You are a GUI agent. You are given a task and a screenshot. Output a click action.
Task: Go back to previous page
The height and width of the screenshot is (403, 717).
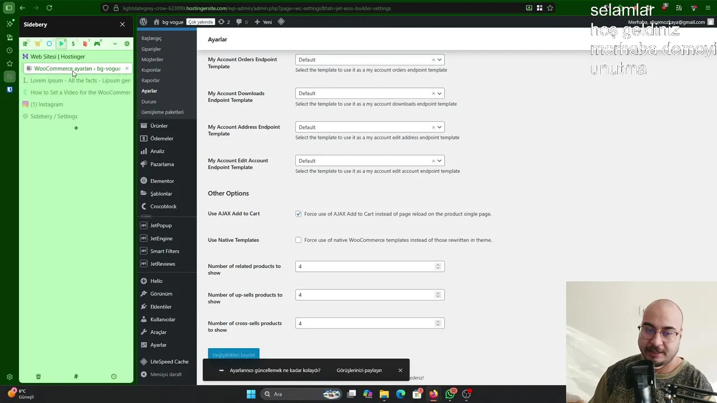[x=22, y=8]
